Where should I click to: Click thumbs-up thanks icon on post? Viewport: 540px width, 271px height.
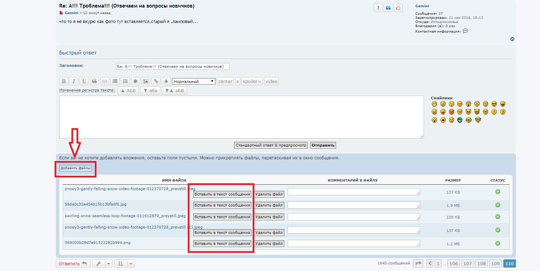(398, 8)
